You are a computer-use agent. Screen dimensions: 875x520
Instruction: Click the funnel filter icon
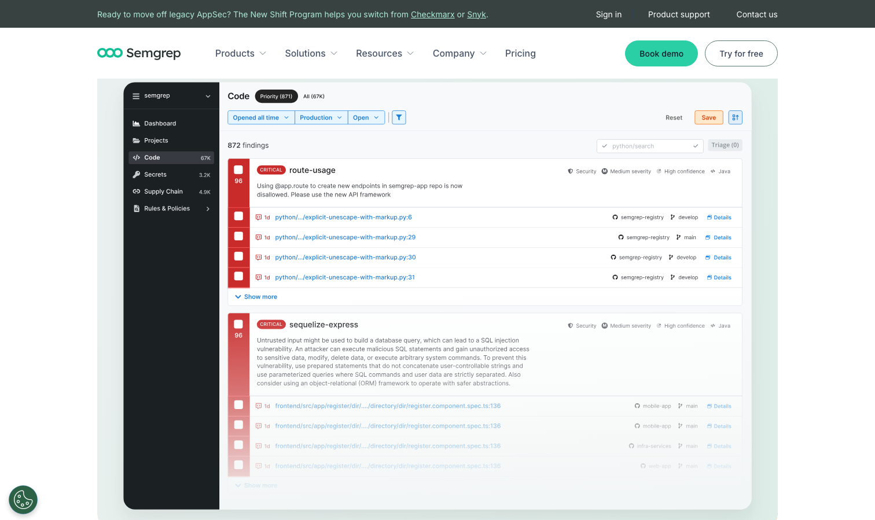coord(399,117)
